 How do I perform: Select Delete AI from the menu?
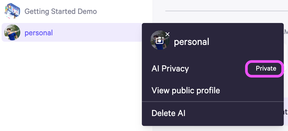pyautogui.click(x=168, y=113)
